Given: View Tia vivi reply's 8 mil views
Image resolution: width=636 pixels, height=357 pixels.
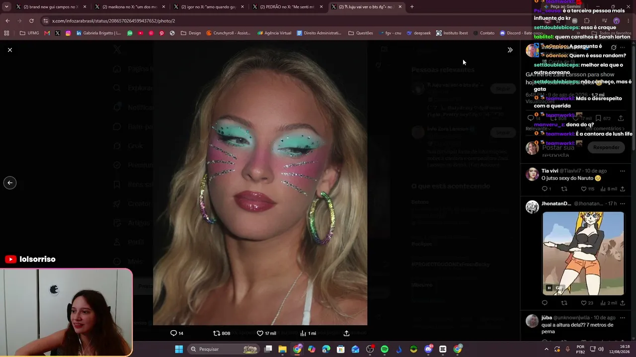Looking at the screenshot, I should coord(609,189).
